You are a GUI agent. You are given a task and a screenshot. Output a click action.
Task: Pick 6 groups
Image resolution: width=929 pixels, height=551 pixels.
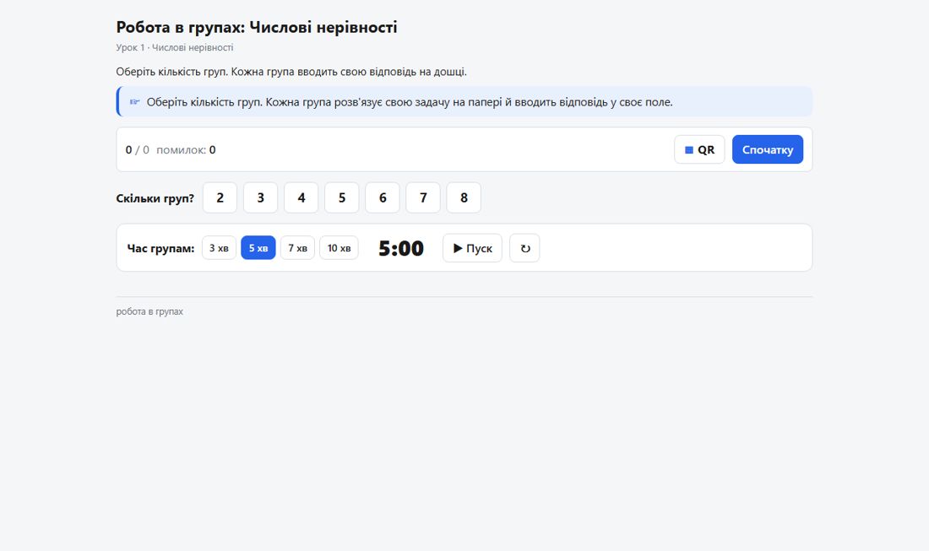382,197
